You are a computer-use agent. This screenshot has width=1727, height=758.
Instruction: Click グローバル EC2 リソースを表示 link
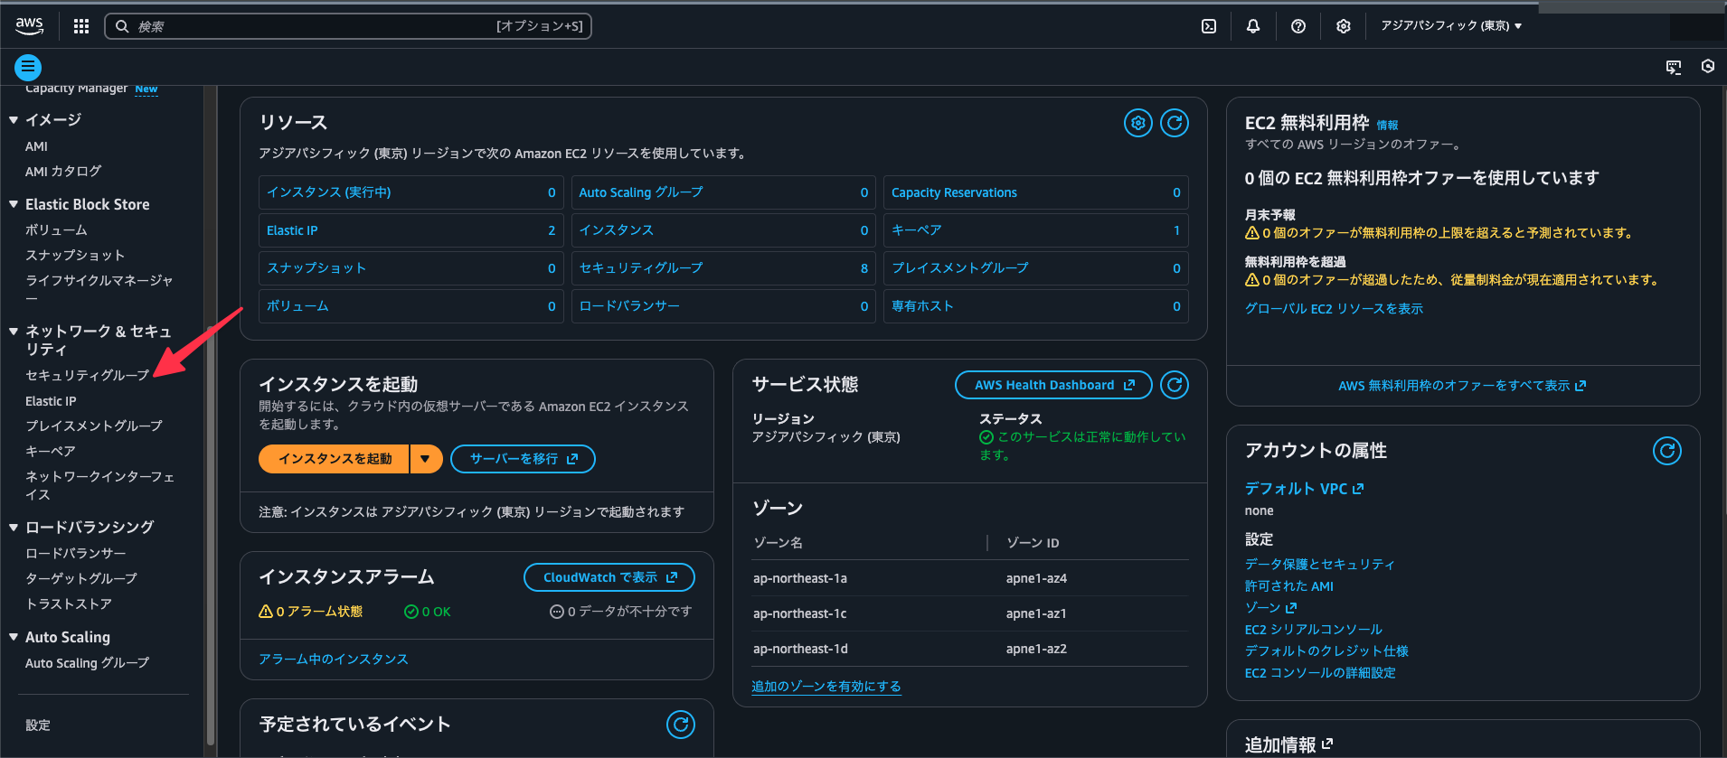click(1334, 309)
